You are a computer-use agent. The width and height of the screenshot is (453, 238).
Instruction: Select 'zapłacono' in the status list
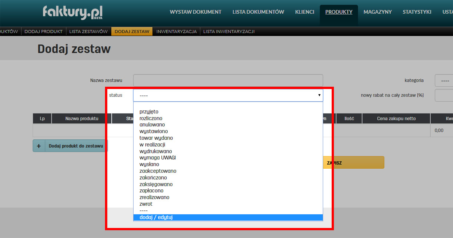pyautogui.click(x=151, y=191)
